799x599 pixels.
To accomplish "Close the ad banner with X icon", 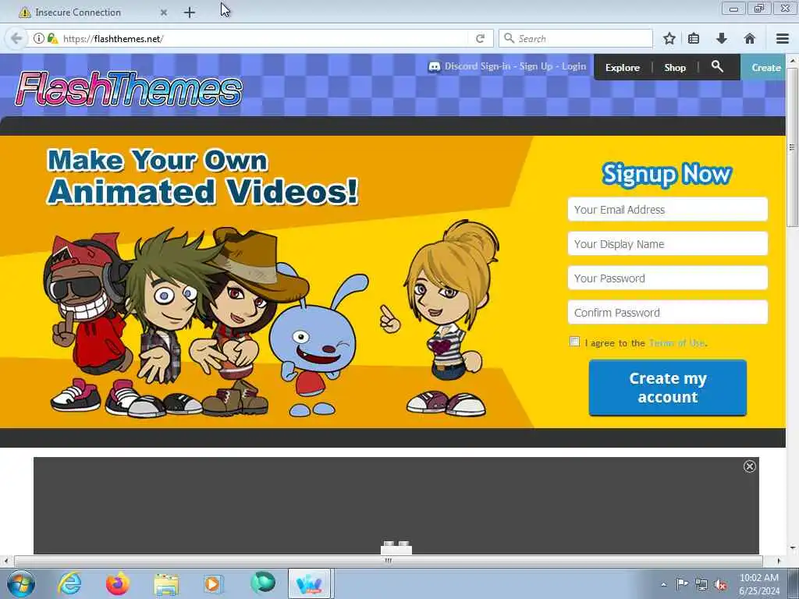I will [x=750, y=466].
